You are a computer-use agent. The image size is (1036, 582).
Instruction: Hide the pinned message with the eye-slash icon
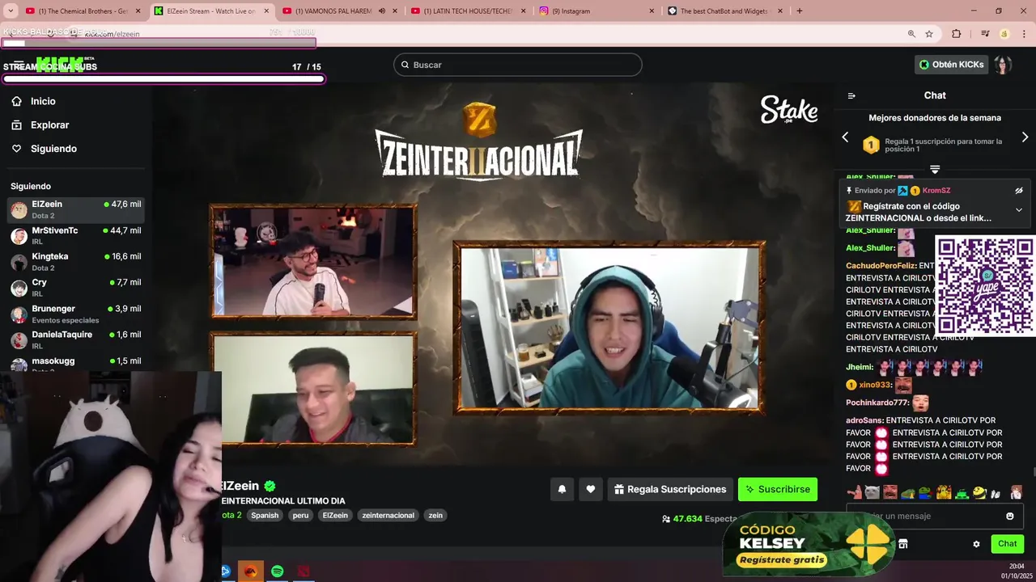[x=1019, y=191]
